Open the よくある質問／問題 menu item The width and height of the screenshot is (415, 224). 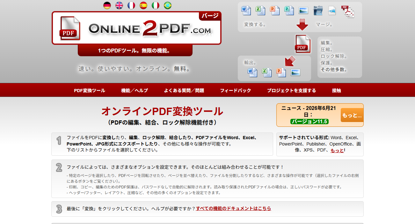[184, 91]
